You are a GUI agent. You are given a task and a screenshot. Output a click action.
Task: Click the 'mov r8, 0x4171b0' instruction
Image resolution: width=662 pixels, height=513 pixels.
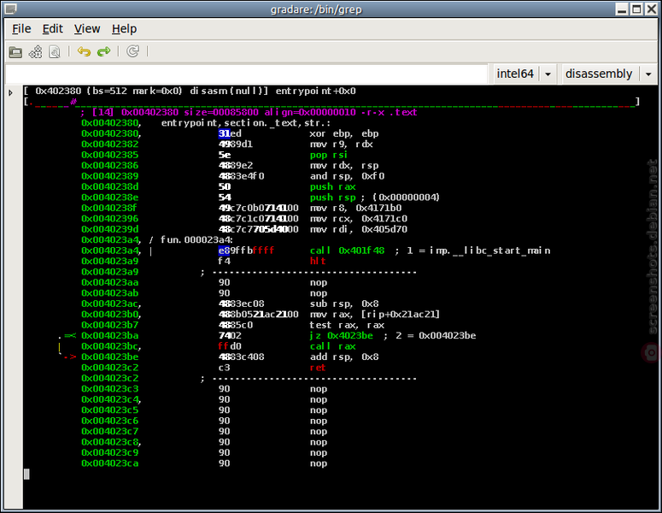tap(355, 208)
